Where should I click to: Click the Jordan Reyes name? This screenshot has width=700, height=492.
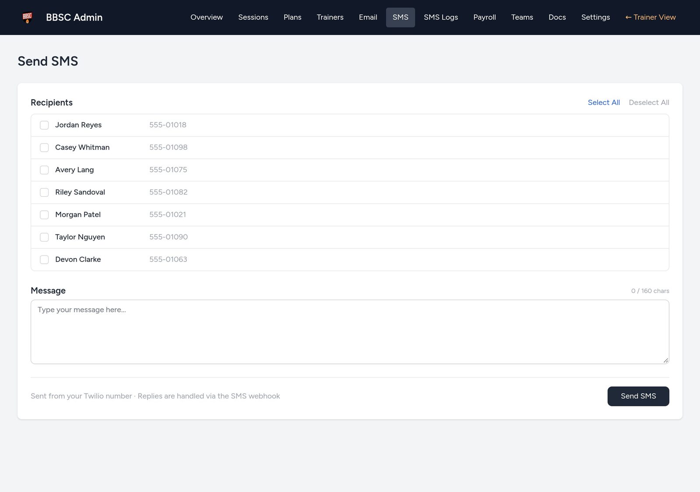click(78, 125)
